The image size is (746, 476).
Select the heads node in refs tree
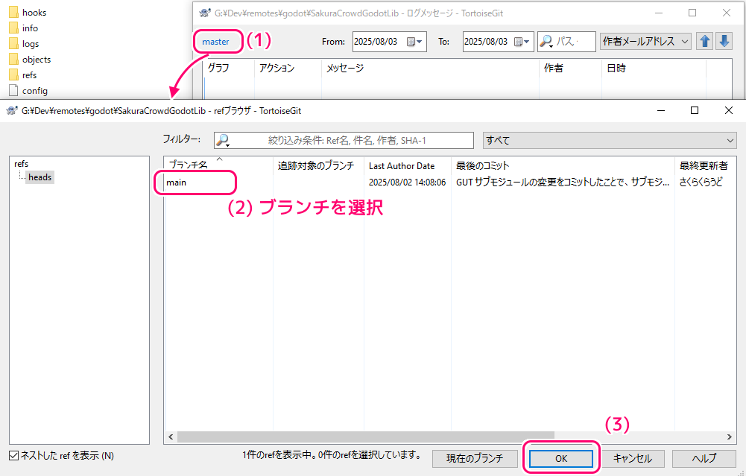(x=39, y=177)
